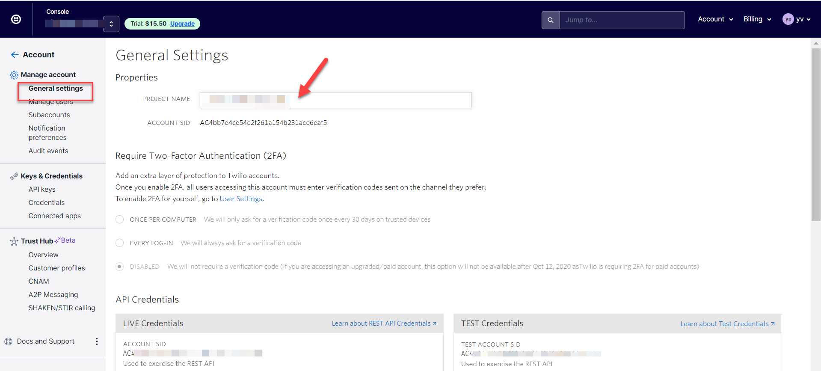The width and height of the screenshot is (821, 371).
Task: Open the User Settings link
Action: click(241, 199)
